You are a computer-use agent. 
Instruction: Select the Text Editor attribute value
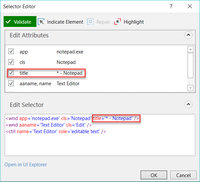pos(68,84)
